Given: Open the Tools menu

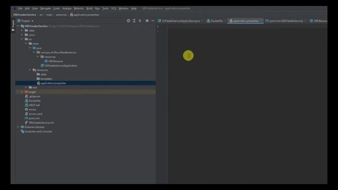Looking at the screenshot, I should 106,8.
